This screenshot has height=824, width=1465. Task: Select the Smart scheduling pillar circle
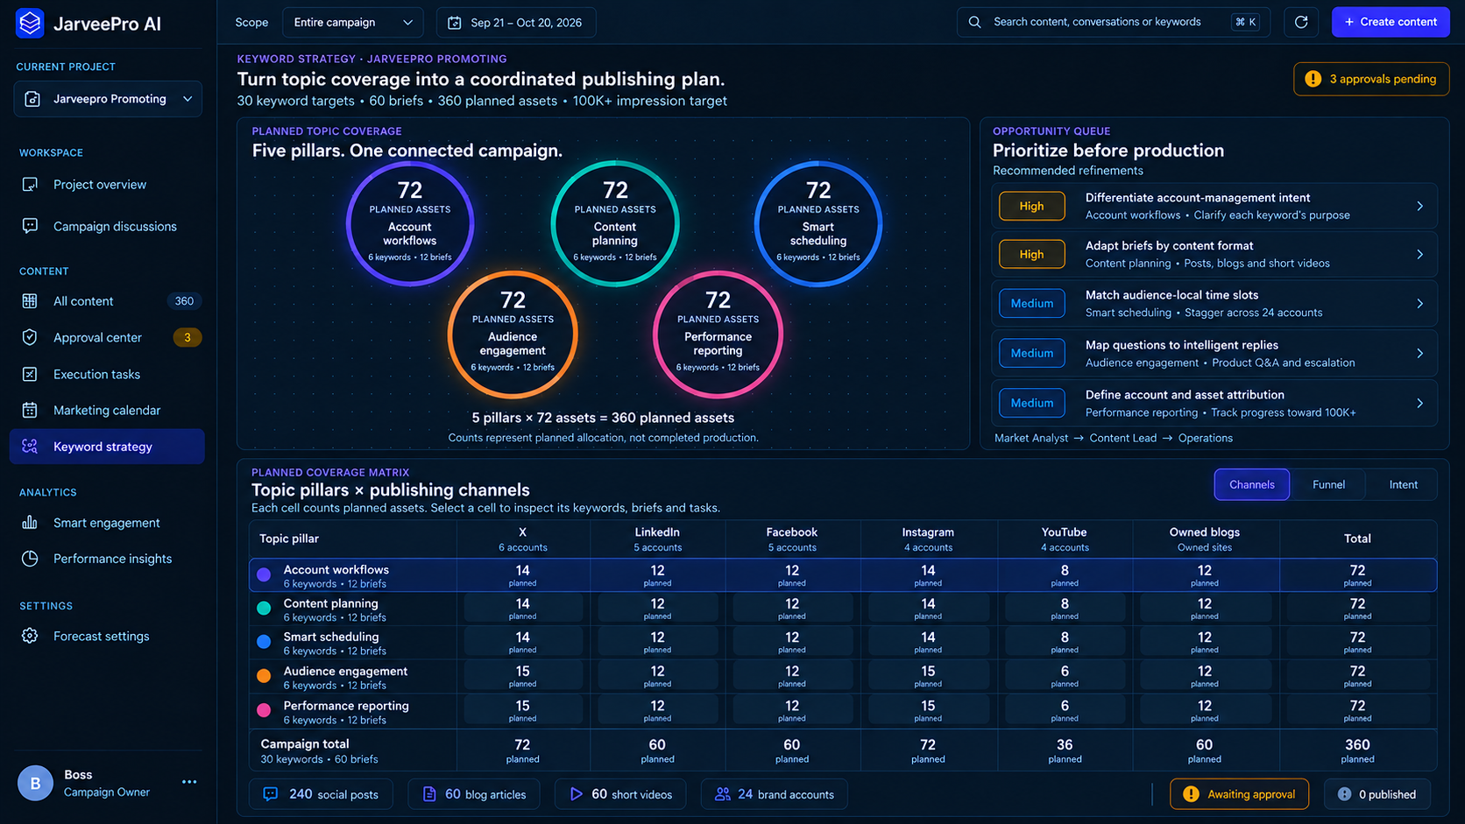818,224
